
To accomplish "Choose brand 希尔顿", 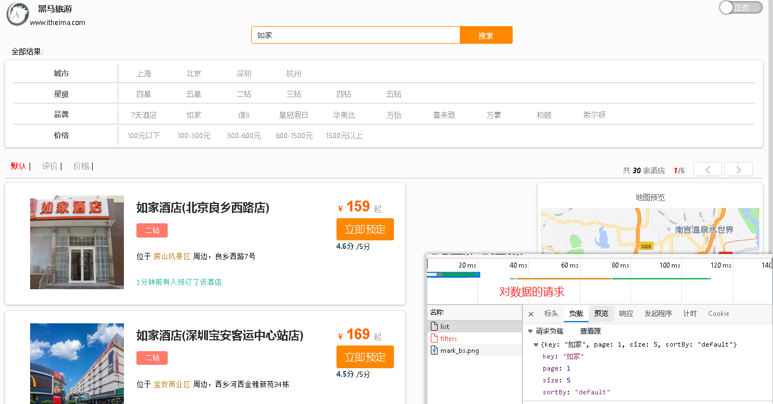I will pos(594,115).
